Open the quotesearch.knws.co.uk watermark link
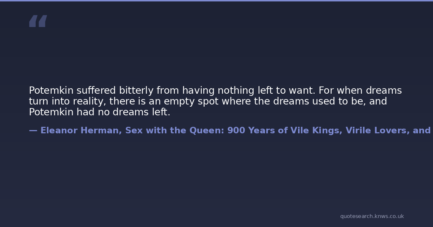 point(372,216)
